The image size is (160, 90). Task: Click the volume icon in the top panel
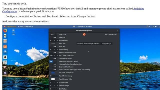pyautogui.click(x=156, y=26)
